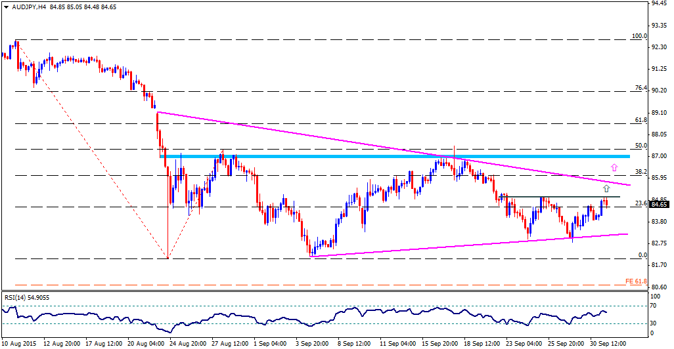This screenshot has width=674, height=349.
Task: Click the 87.00 price axis label
Action: (659, 156)
